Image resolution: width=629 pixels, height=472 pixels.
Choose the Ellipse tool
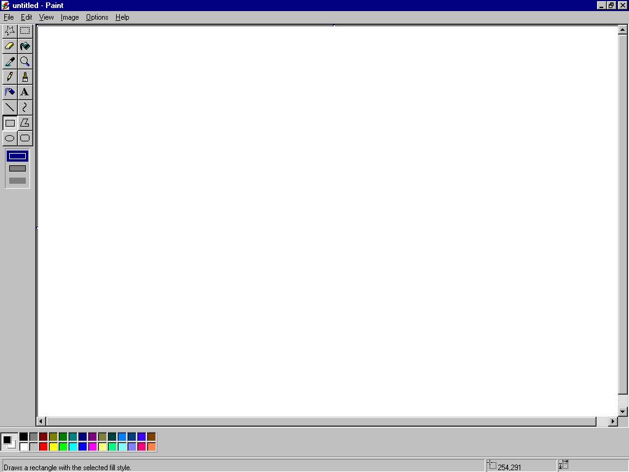coord(10,138)
